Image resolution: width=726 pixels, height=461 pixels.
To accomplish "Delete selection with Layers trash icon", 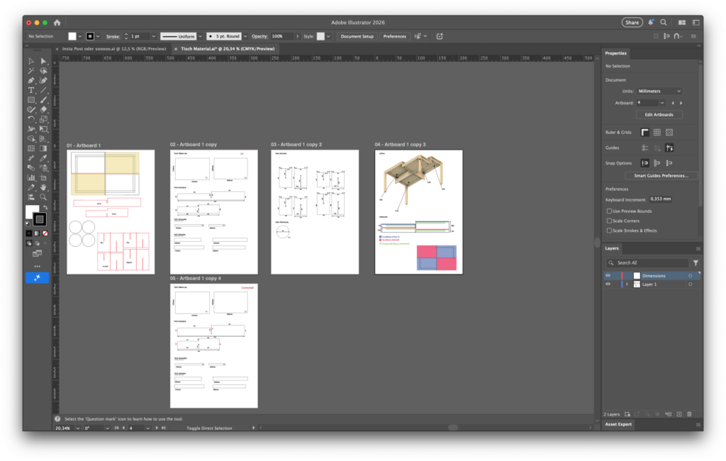I will click(x=689, y=413).
